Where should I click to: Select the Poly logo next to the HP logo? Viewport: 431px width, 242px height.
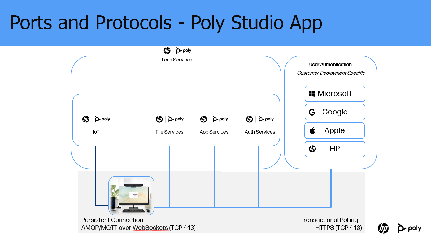tap(183, 50)
